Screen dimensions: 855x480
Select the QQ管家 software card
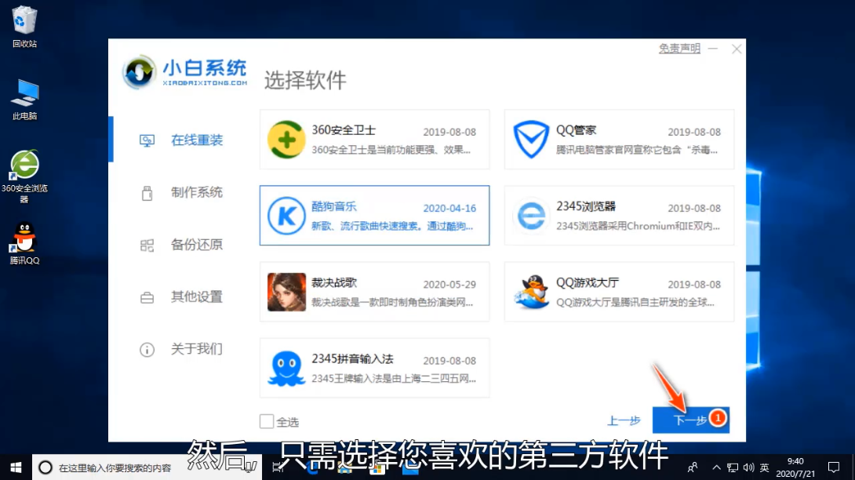click(619, 139)
